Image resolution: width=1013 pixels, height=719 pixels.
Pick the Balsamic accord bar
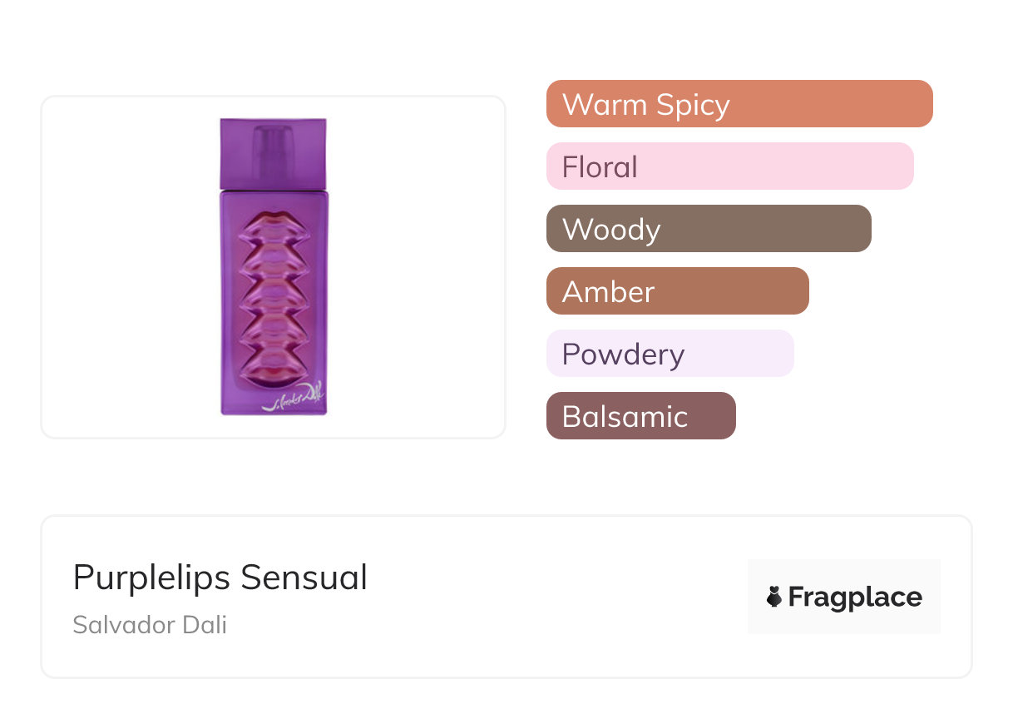[x=640, y=416]
